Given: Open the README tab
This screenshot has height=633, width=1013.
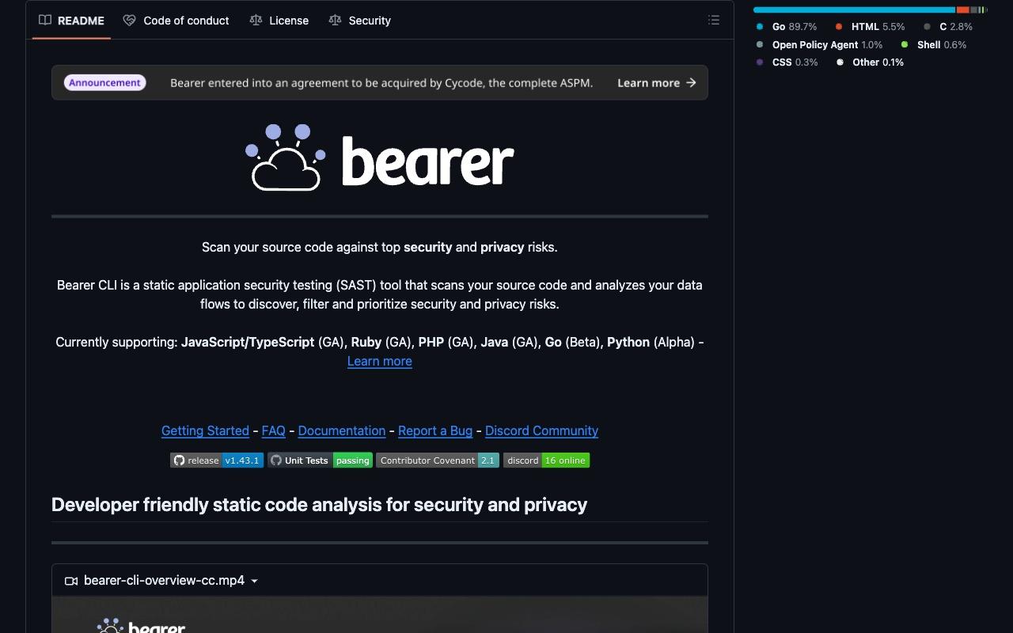Looking at the screenshot, I should click(x=72, y=21).
